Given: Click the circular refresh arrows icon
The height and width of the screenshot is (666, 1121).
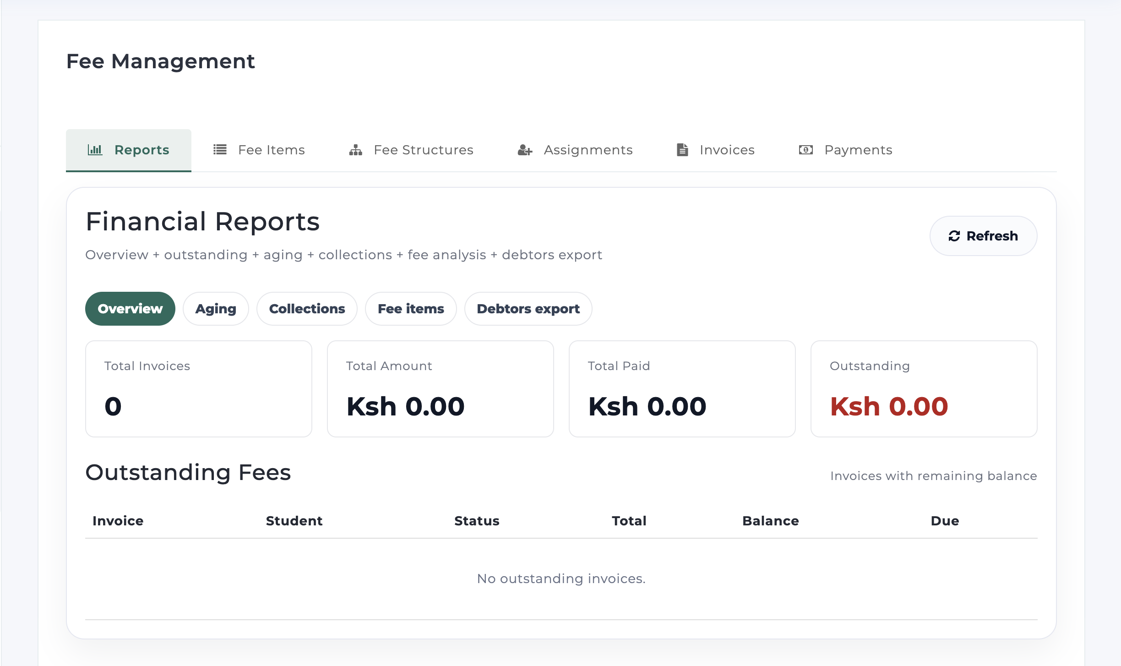Looking at the screenshot, I should (953, 236).
